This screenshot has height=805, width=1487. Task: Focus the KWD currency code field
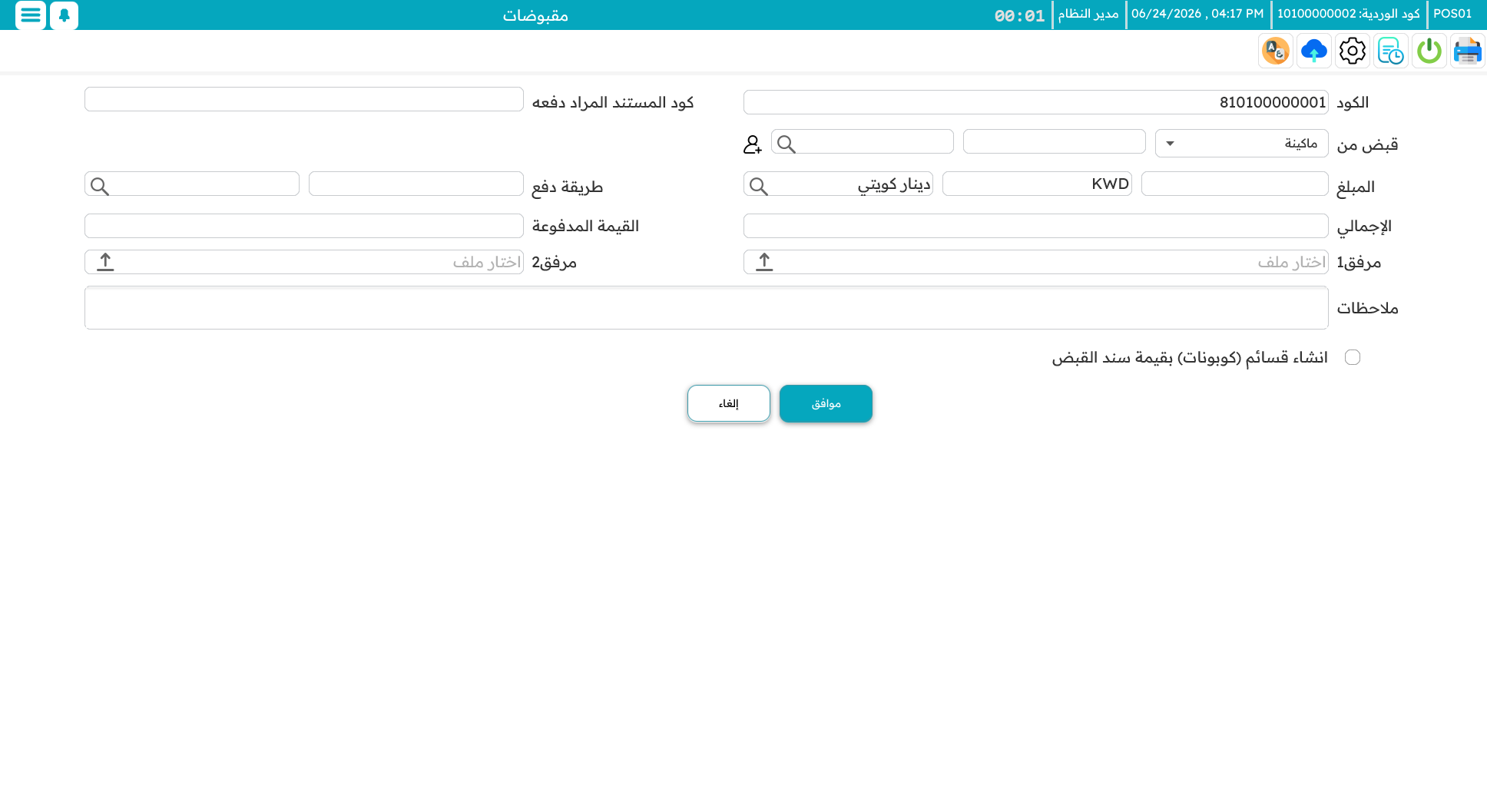[1037, 184]
